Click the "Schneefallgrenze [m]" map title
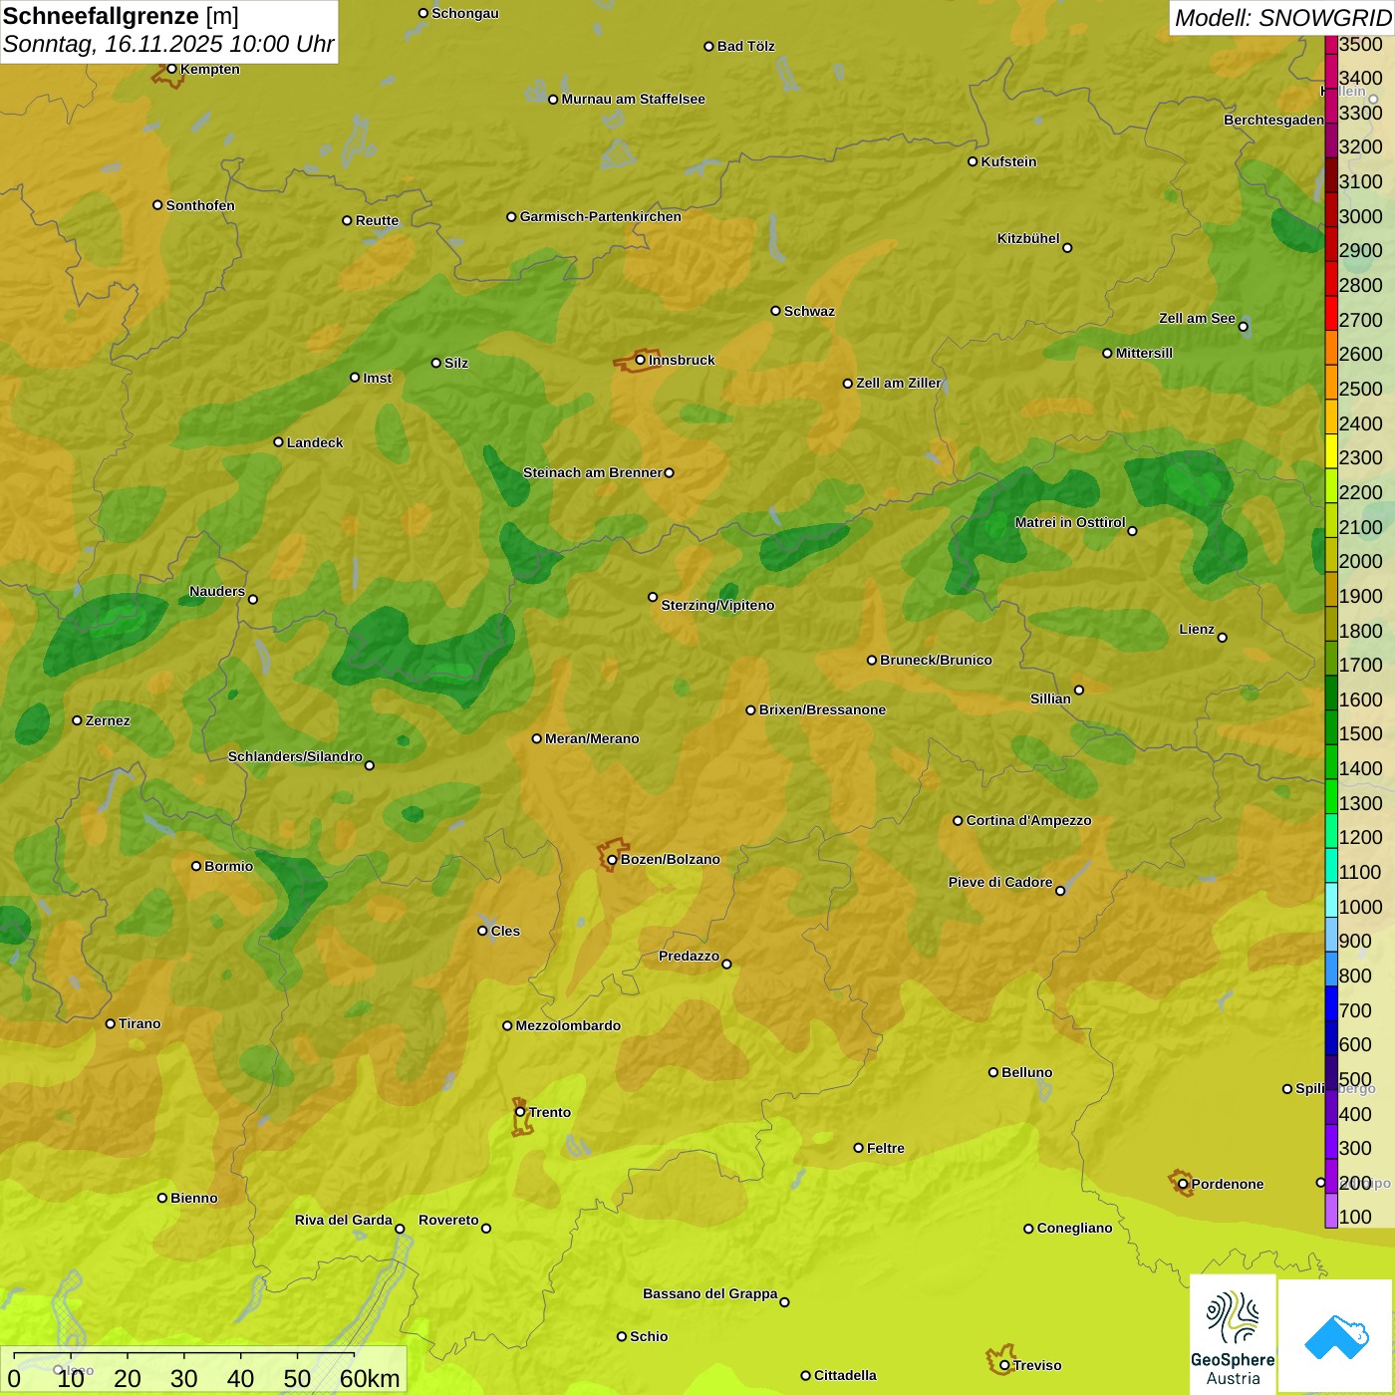 [x=121, y=17]
